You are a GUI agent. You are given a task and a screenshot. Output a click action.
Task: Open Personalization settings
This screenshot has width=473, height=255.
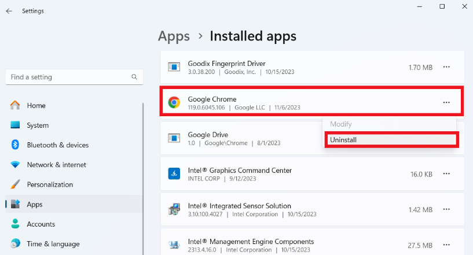click(x=74, y=184)
